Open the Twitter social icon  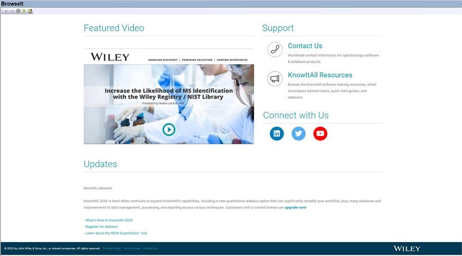point(298,133)
